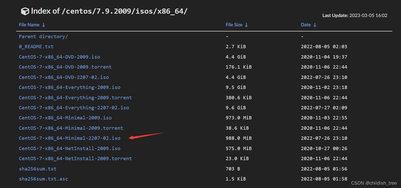Click the 380.6 KiB size value
This screenshot has height=188, width=401.
click(239, 97)
